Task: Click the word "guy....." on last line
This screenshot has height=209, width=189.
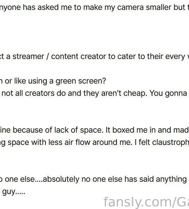Action: point(13,191)
